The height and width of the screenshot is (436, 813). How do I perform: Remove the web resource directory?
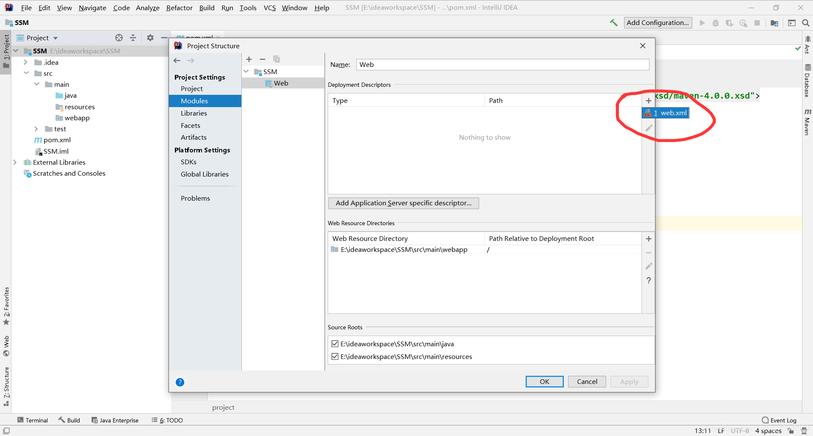(648, 253)
